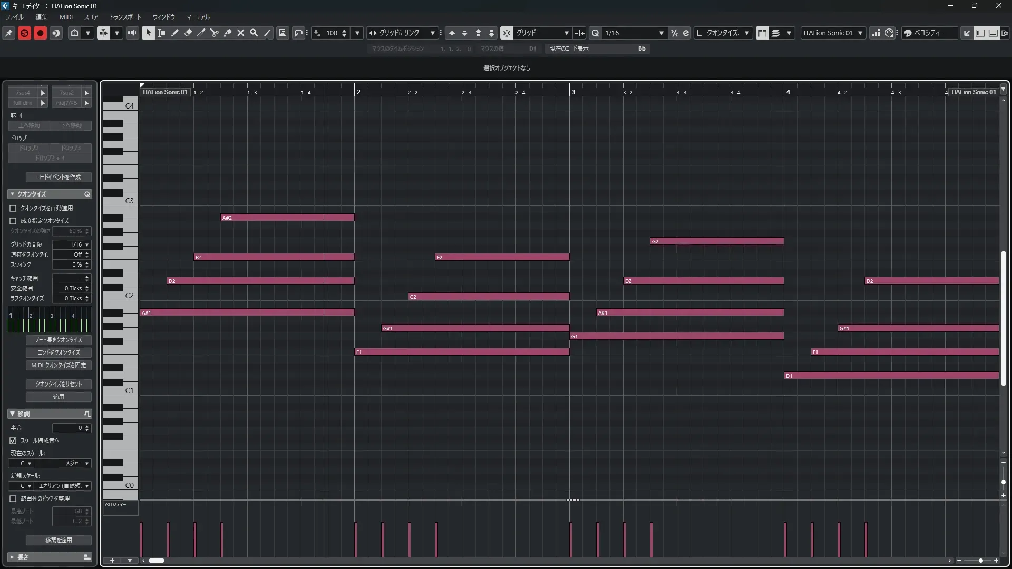Image resolution: width=1012 pixels, height=569 pixels.
Task: Select the Erase tool
Action: [188, 33]
